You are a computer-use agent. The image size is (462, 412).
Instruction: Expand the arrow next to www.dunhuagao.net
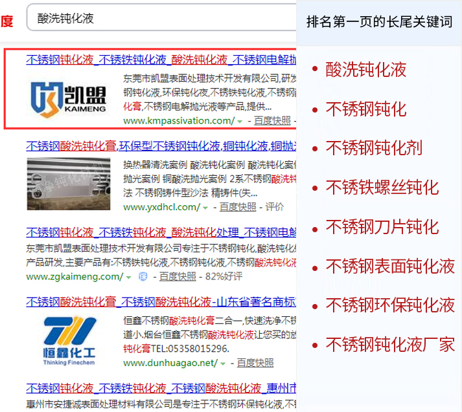[x=223, y=363]
